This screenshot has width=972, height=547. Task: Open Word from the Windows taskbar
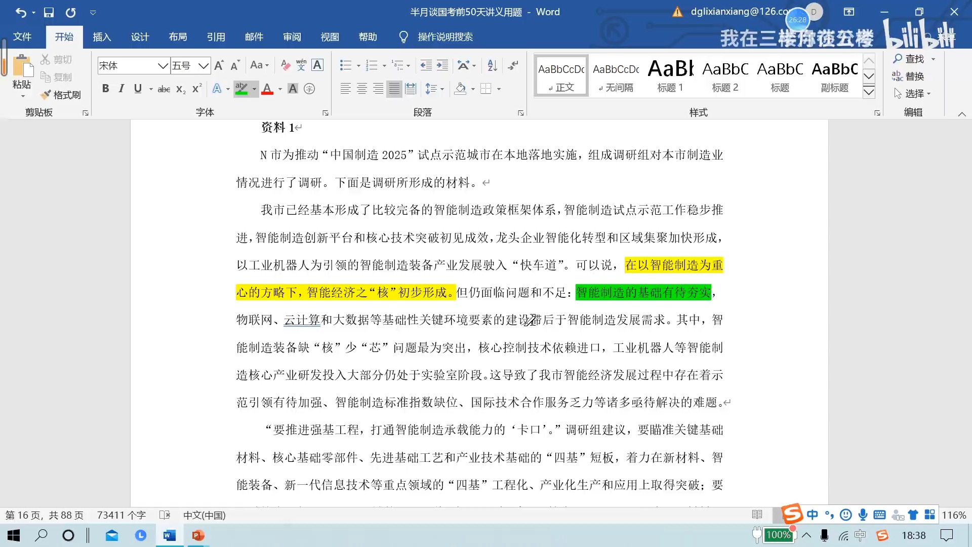coord(169,535)
